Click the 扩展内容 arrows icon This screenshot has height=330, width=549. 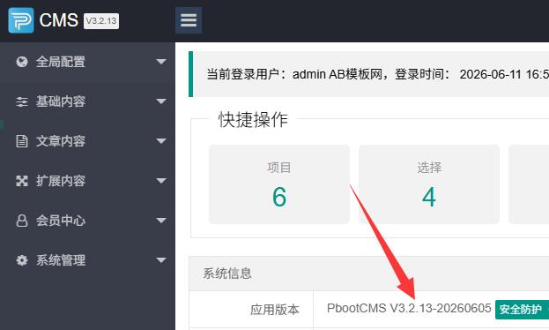point(22,181)
